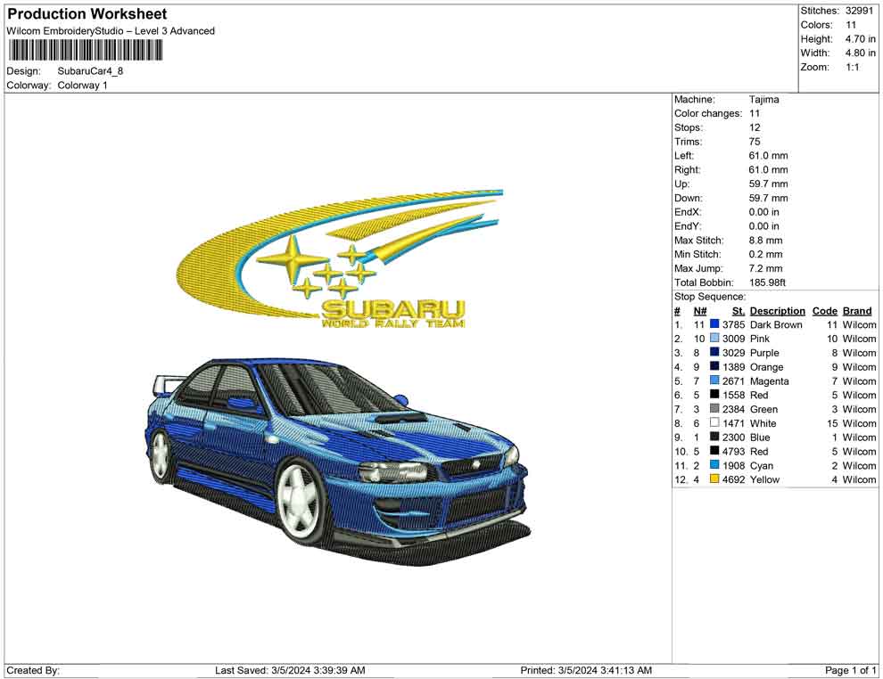Click the Green thread color chip
883x679 pixels.
point(713,409)
